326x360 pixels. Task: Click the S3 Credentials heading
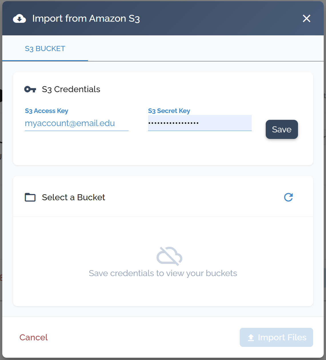pyautogui.click(x=71, y=89)
